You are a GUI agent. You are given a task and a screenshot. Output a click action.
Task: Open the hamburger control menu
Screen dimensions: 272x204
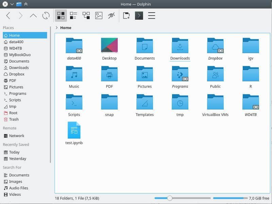click(x=151, y=16)
